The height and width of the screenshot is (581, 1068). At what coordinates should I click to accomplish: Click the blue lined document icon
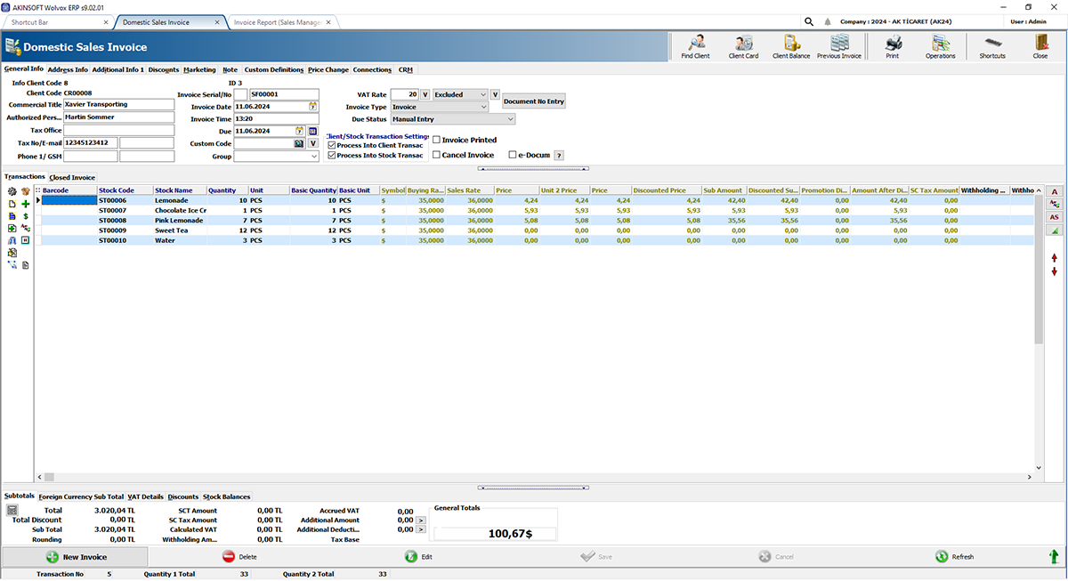[x=12, y=216]
